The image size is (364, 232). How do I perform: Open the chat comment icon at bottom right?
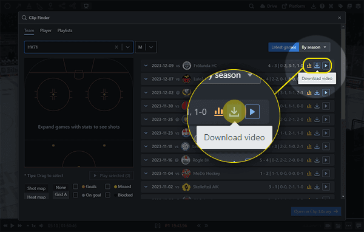tap(358, 225)
